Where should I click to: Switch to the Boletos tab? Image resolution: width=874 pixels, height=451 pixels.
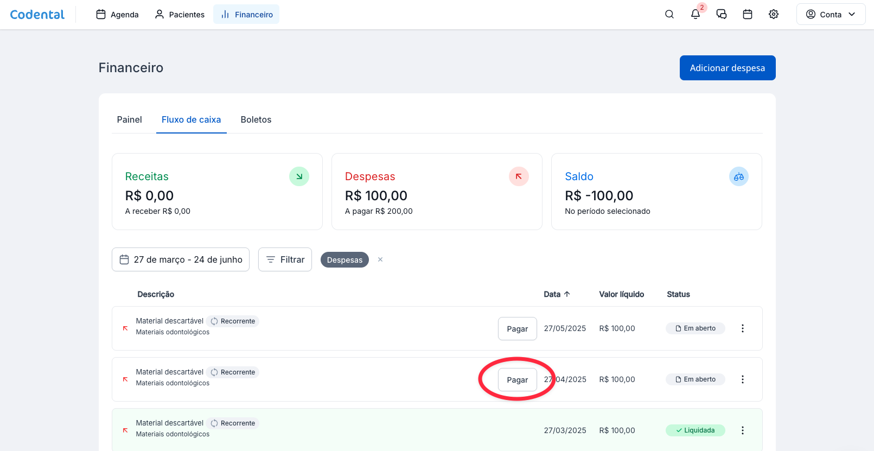click(256, 119)
